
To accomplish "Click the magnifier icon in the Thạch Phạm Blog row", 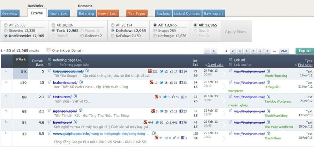I will click(269, 71).
